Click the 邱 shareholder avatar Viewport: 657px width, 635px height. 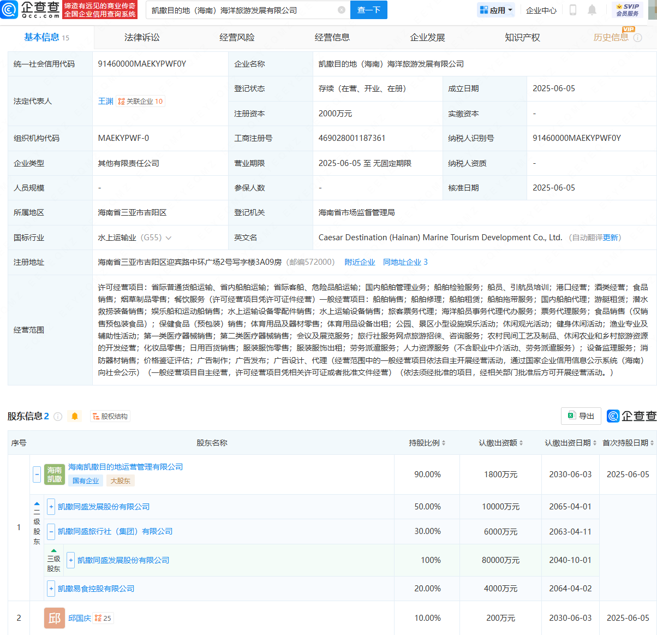coord(55,618)
